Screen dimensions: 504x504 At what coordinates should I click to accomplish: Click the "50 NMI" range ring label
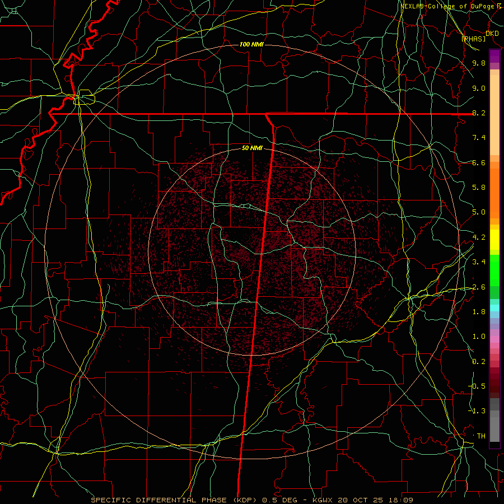(x=252, y=148)
